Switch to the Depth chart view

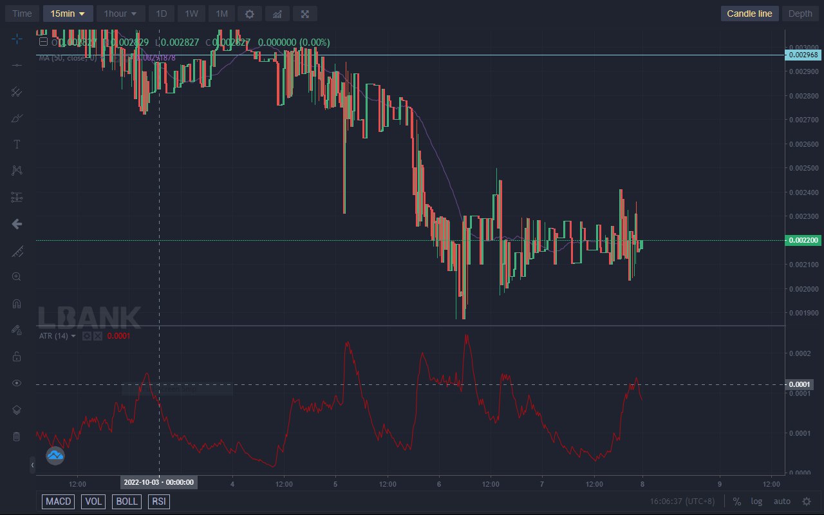(x=800, y=14)
